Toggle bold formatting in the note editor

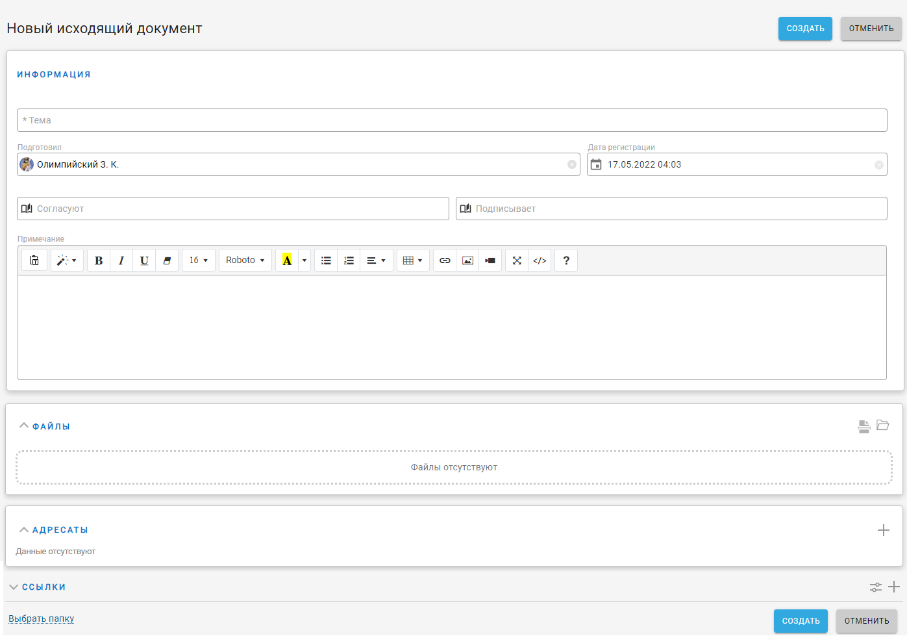[x=99, y=261]
